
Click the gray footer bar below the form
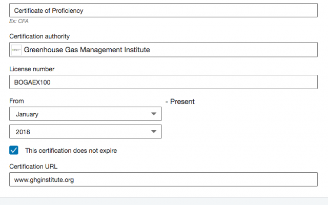pos(164,201)
